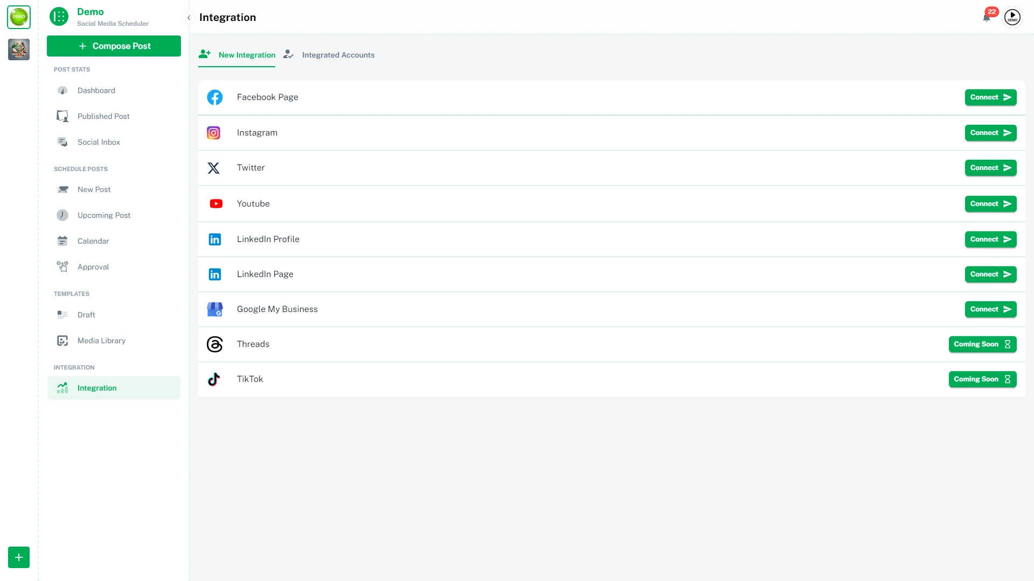This screenshot has height=581, width=1034.
Task: Click the Google My Business label
Action: pos(277,309)
